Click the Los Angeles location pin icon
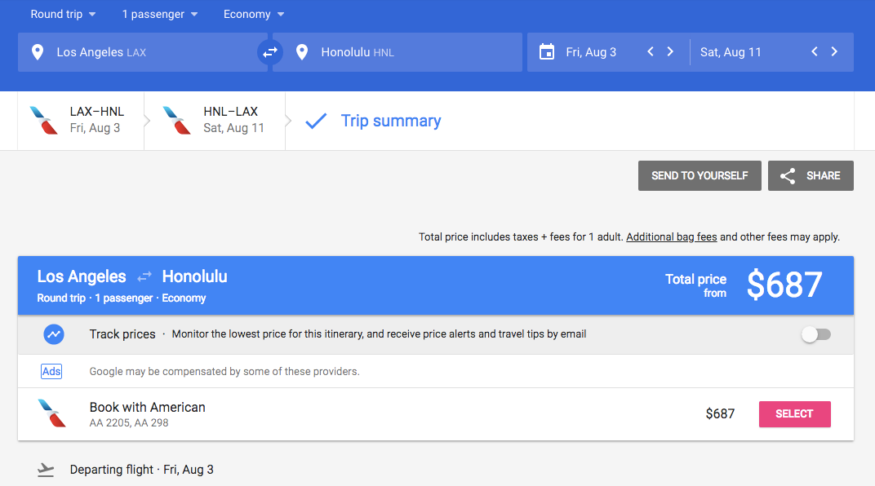The width and height of the screenshot is (875, 486). click(x=38, y=52)
